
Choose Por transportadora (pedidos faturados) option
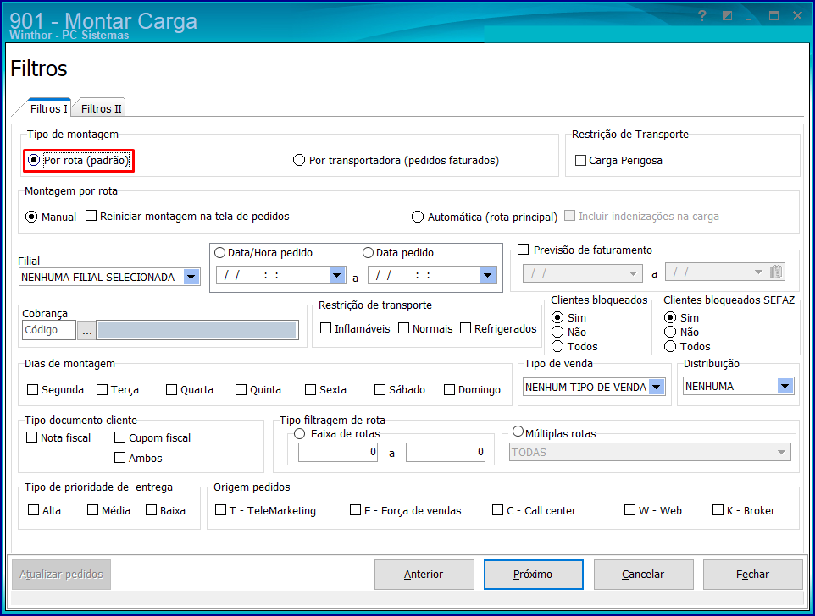tap(299, 161)
